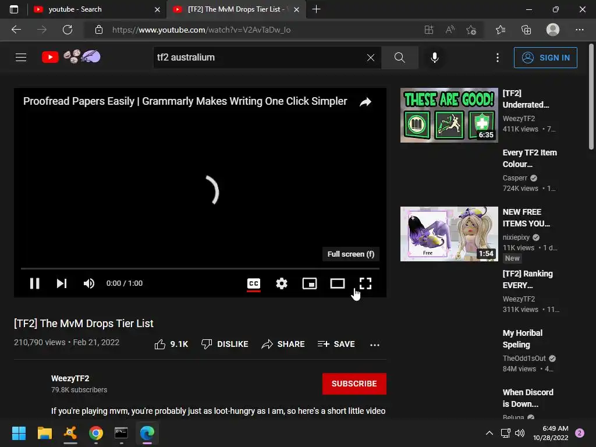Click Casperr channel name
596x447 pixels.
click(515, 178)
